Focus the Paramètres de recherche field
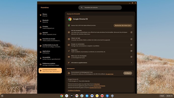Screen dimensions: 174x98 [x=100, y=8]
